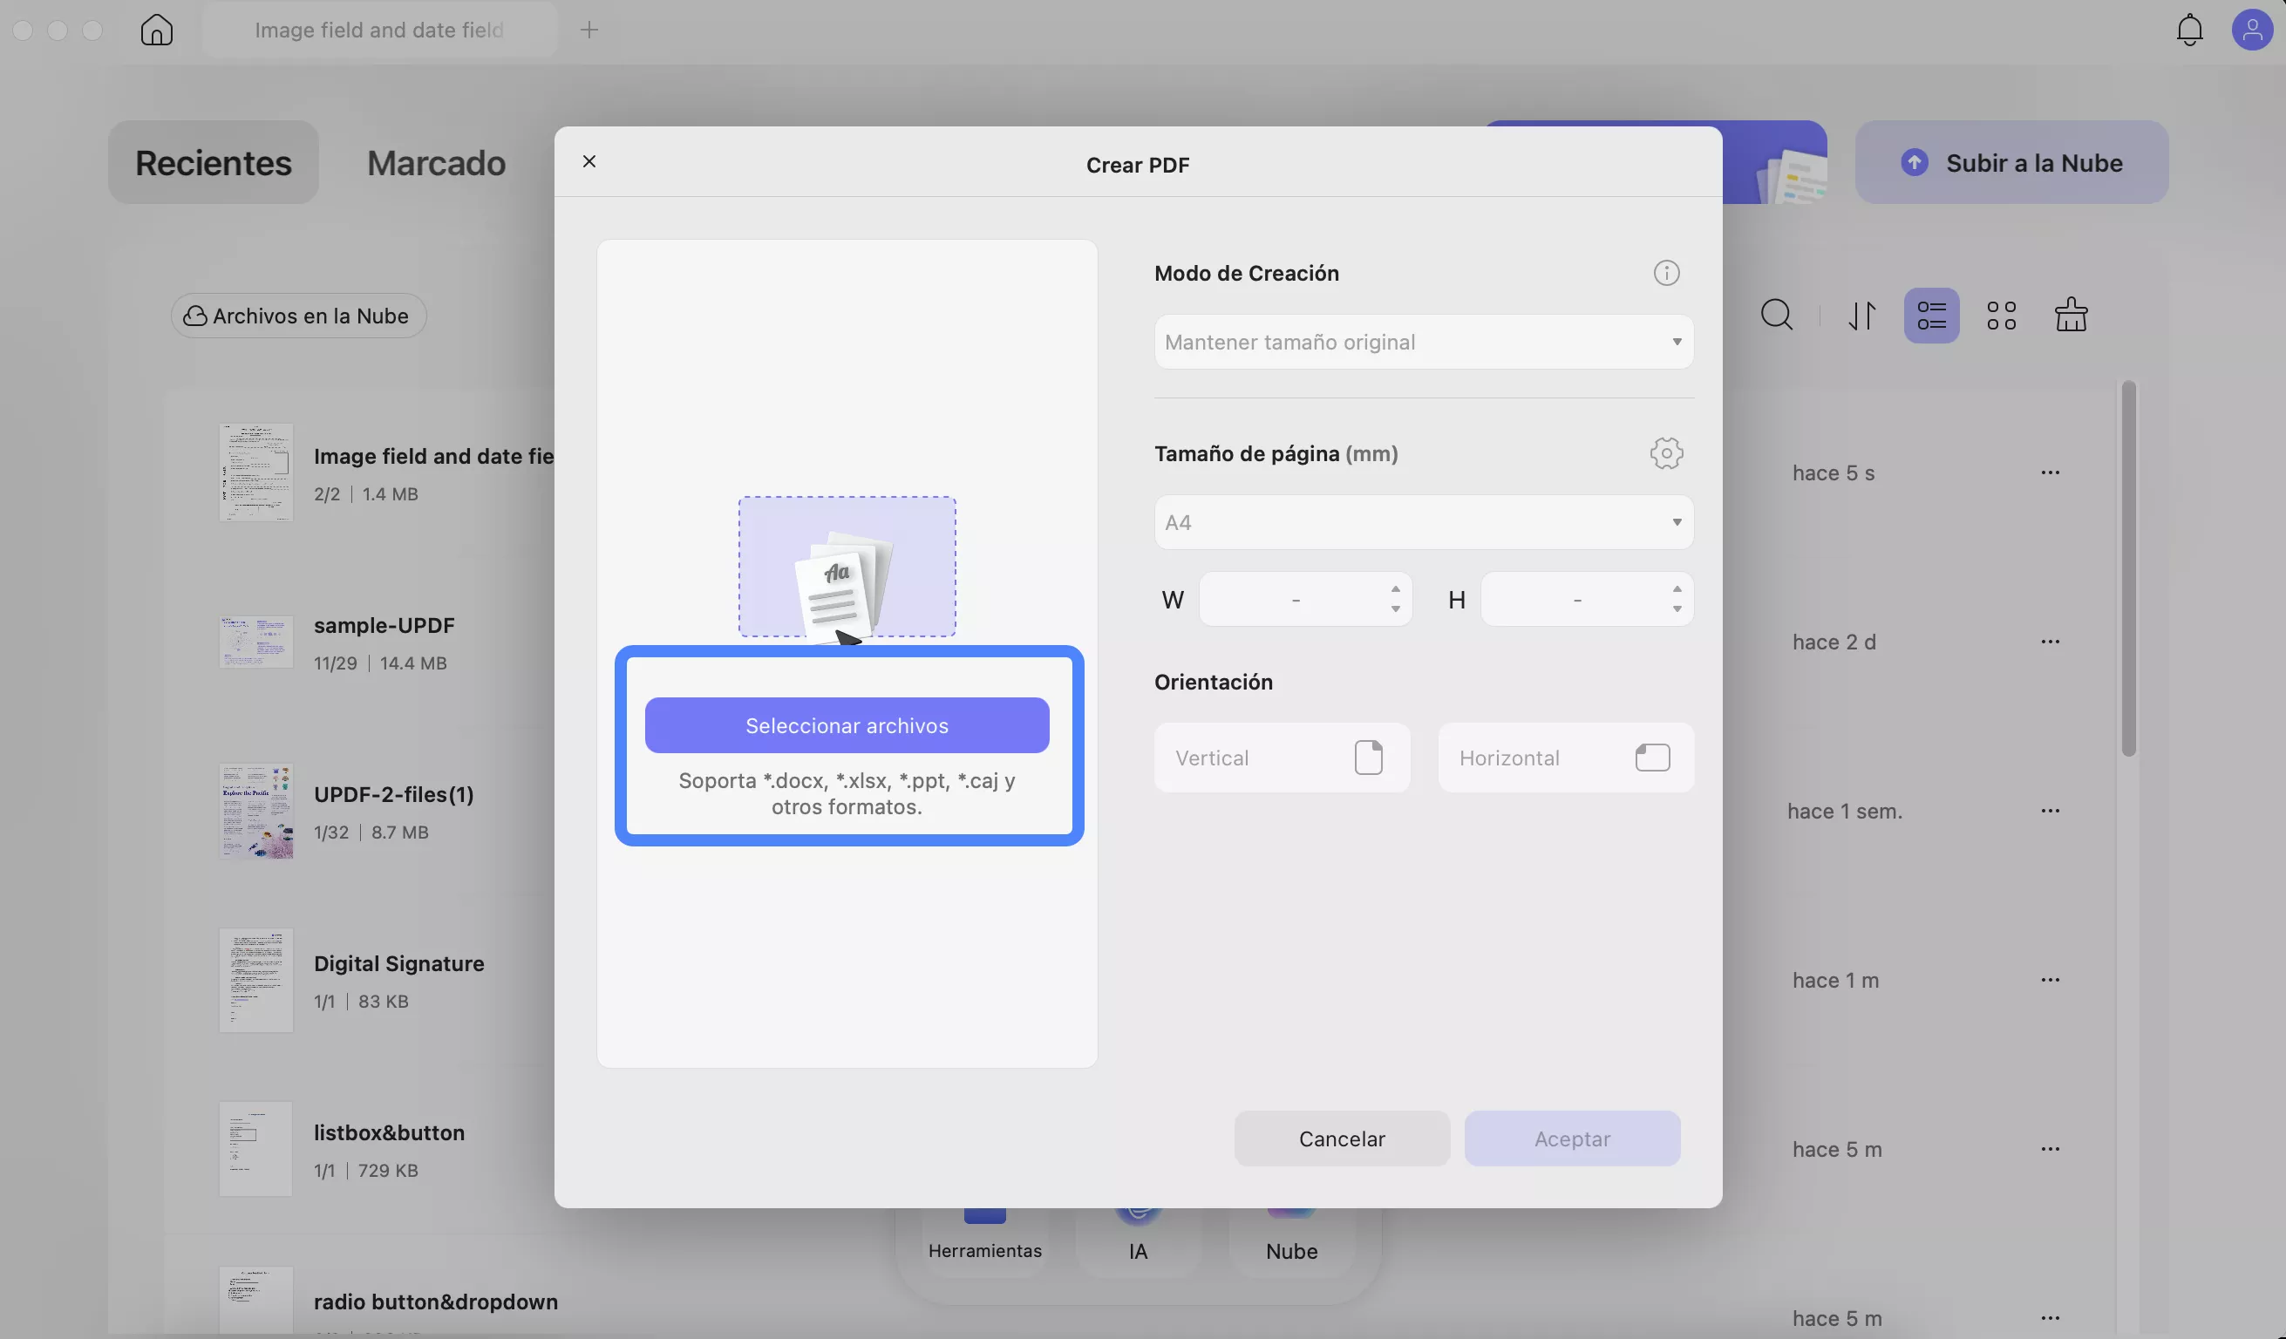Image resolution: width=2286 pixels, height=1339 pixels.
Task: Open page size settings gear icon
Action: tap(1665, 452)
